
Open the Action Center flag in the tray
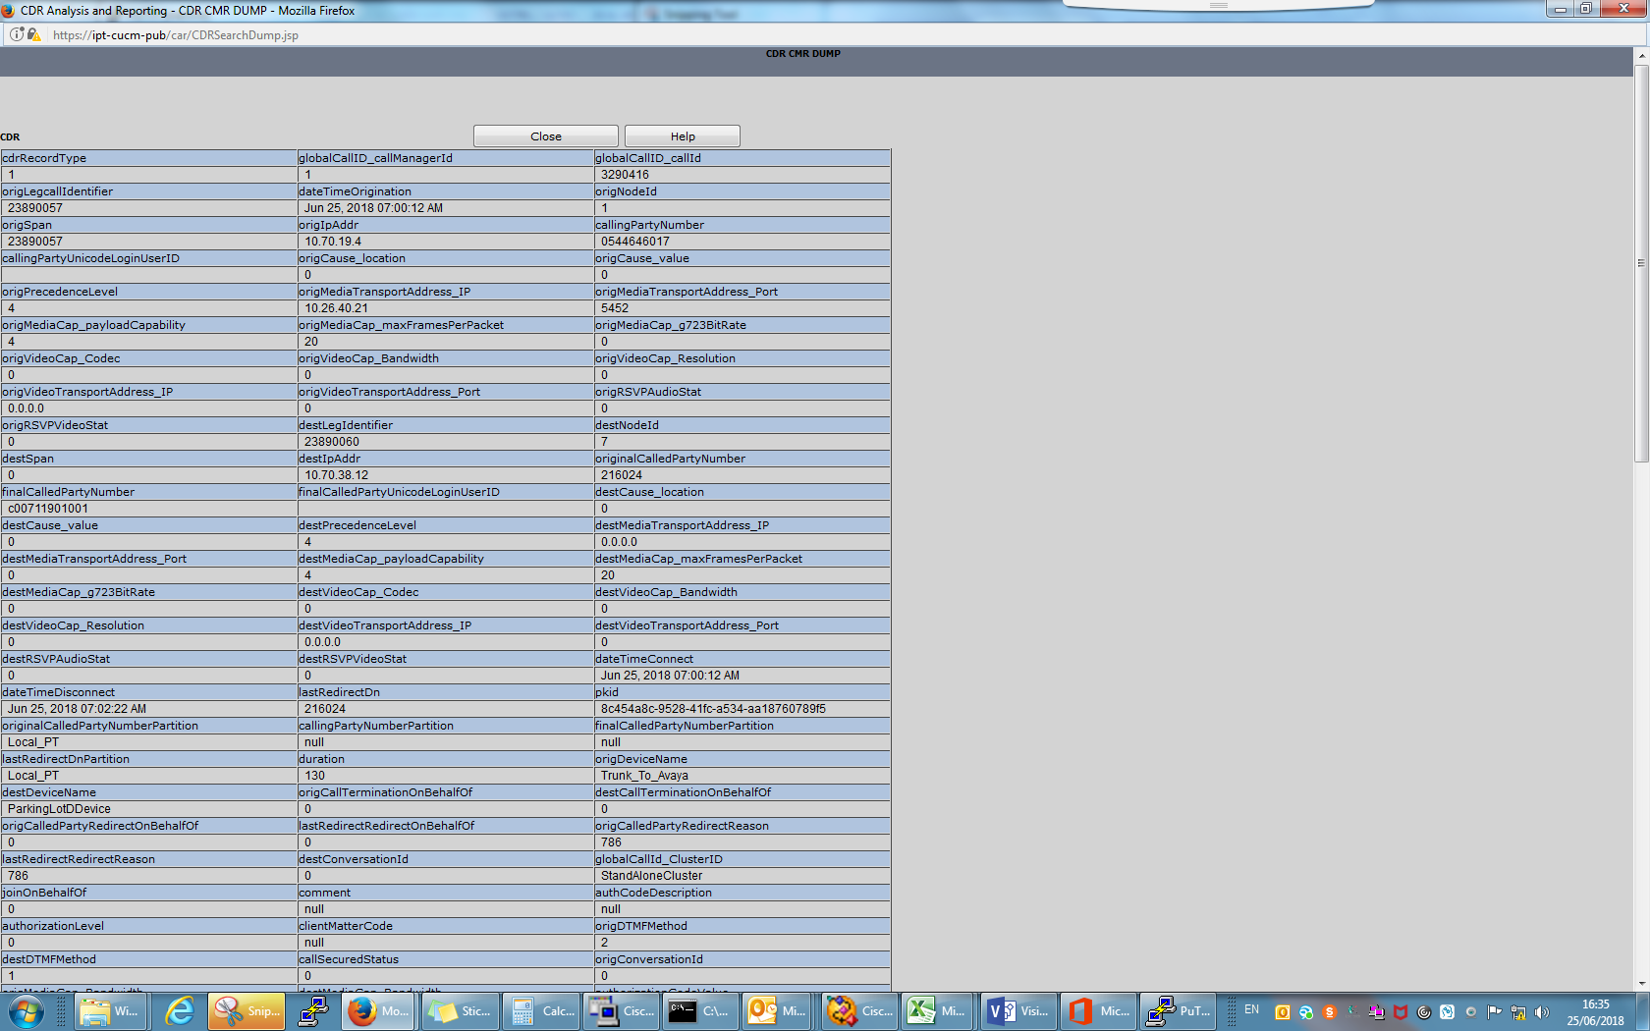1494,1012
